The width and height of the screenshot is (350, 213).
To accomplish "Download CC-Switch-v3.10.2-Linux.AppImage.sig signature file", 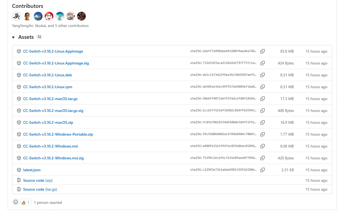I will [56, 63].
